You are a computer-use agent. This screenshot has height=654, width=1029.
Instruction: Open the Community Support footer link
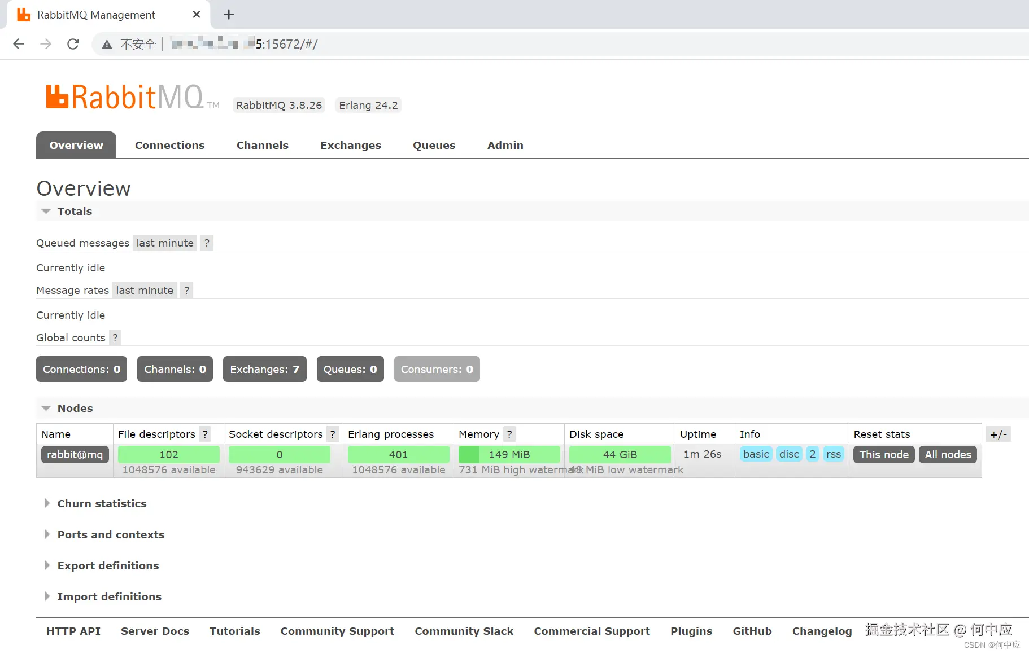click(x=338, y=631)
